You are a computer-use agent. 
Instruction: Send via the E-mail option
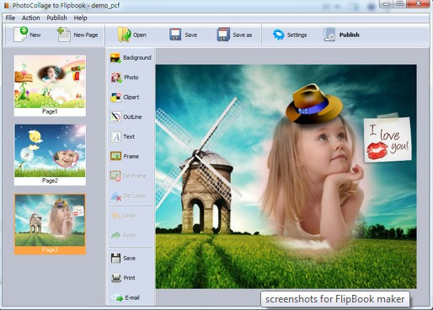[125, 297]
